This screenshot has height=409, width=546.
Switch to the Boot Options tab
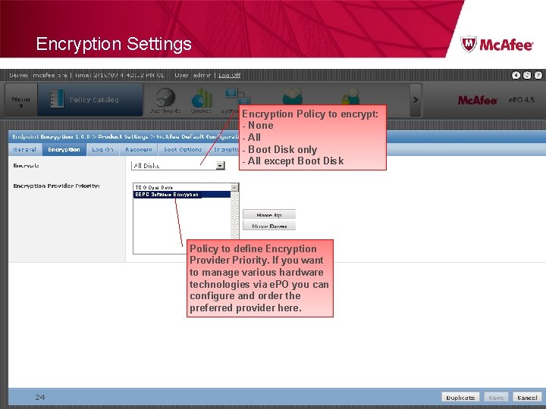[183, 149]
